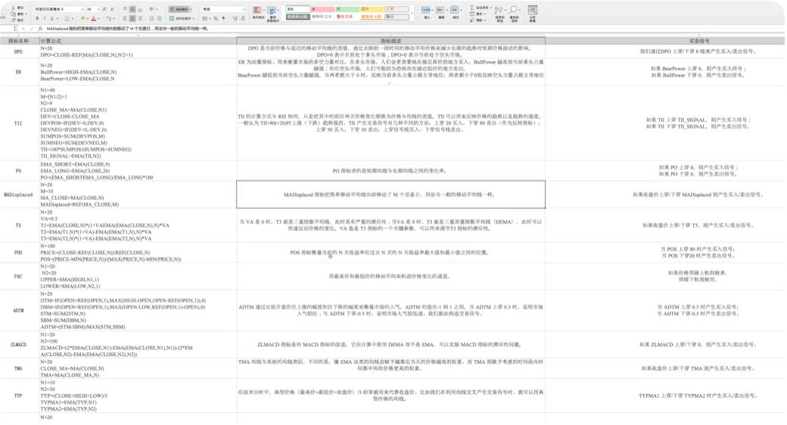
Task: Click the Increase Indent icon
Action: point(159,18)
